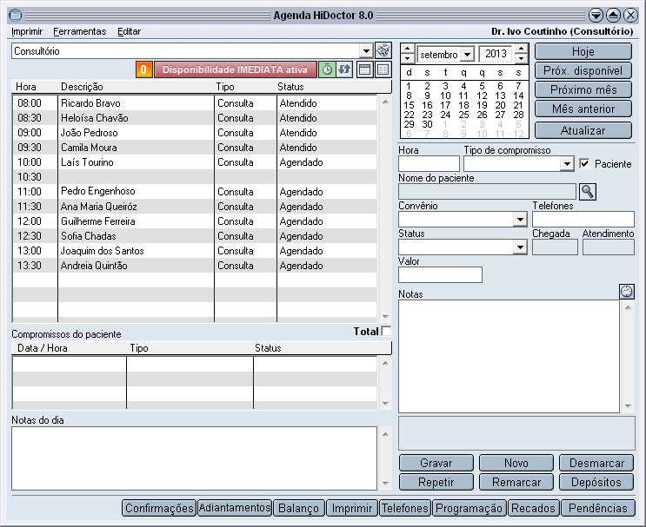Expand the Tipo de compromisso dropdown
The height and width of the screenshot is (527, 646).
click(567, 164)
